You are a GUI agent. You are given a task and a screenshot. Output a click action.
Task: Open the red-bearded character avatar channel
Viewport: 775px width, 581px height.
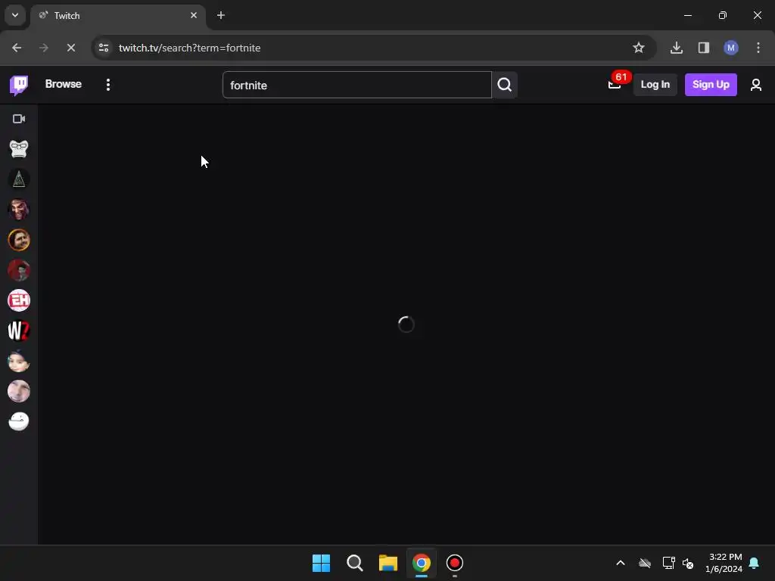pyautogui.click(x=19, y=210)
